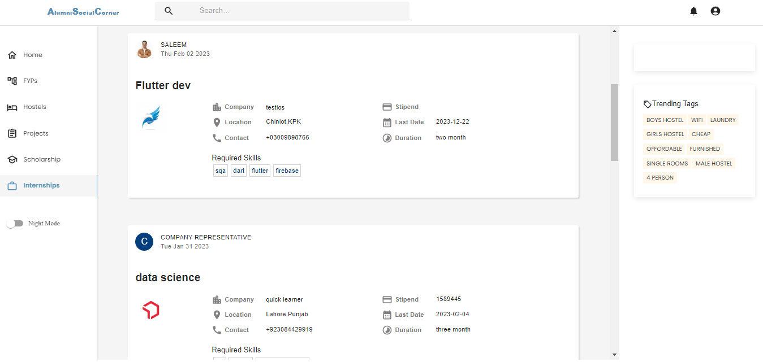Select the BOYS HOSTEL trending tag
The width and height of the screenshot is (763, 362).
[x=665, y=120]
